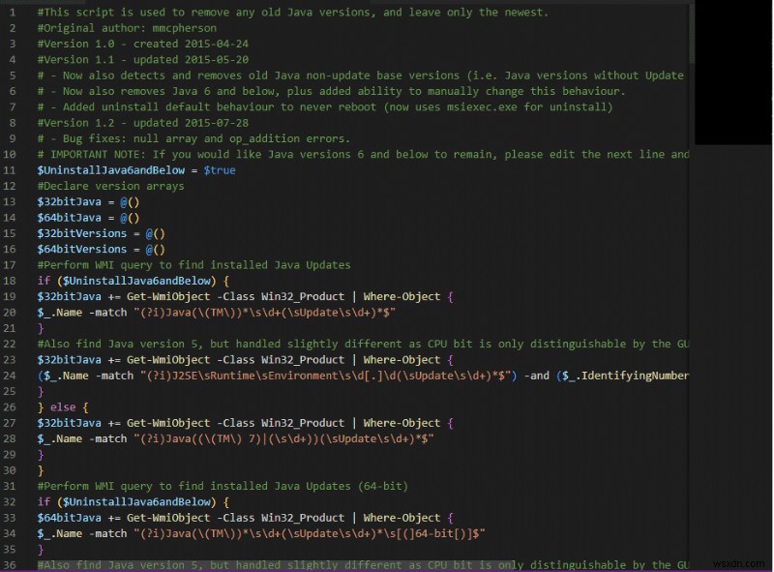Click line number 17 in the gutter

click(13, 264)
